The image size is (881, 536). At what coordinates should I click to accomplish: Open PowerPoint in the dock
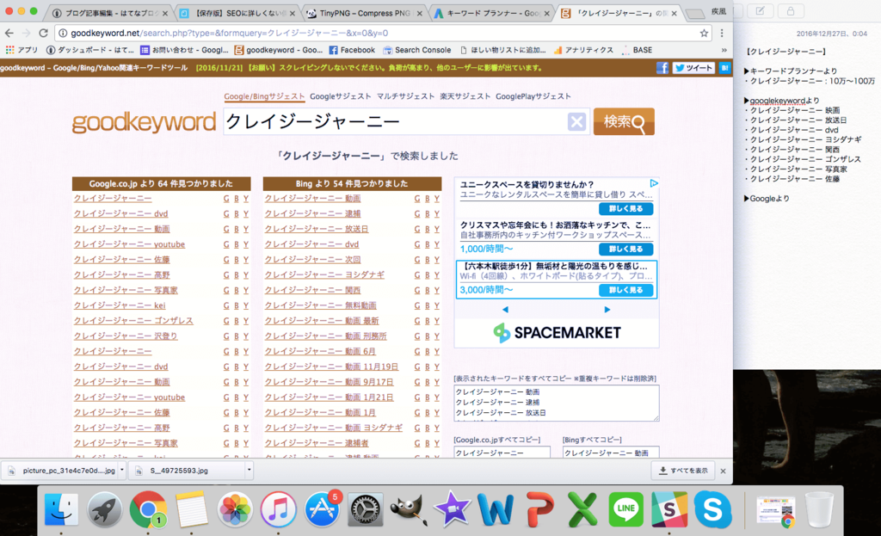click(539, 509)
